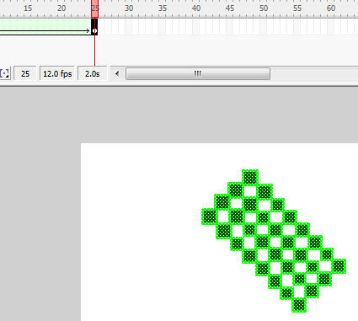The image size is (358, 321).
Task: Click the red playhead handle at frame 25
Action: point(94,8)
